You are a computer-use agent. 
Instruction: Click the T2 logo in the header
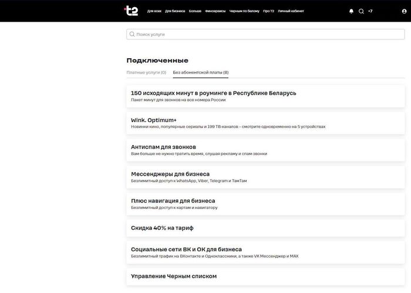131,11
